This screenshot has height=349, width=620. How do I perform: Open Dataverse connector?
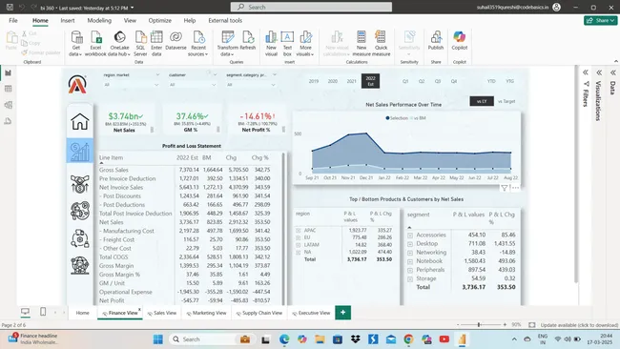click(176, 41)
